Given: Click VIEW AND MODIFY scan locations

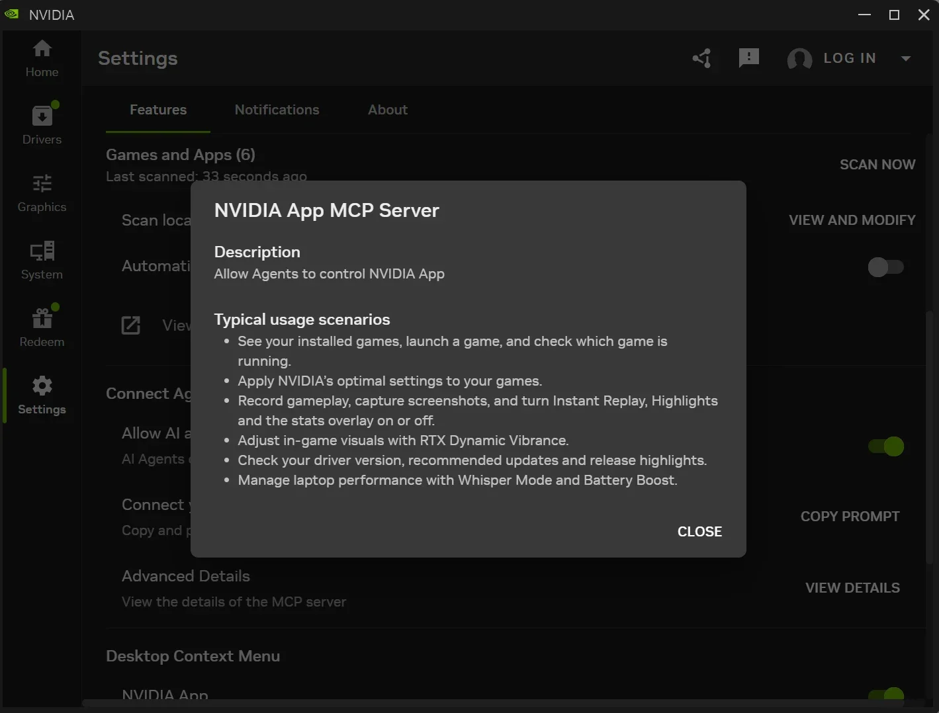Looking at the screenshot, I should point(852,220).
